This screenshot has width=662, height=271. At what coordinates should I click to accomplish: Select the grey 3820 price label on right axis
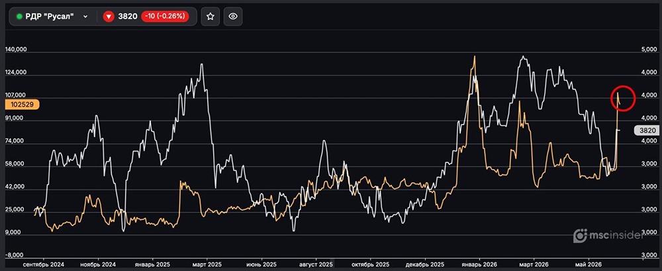(x=647, y=131)
